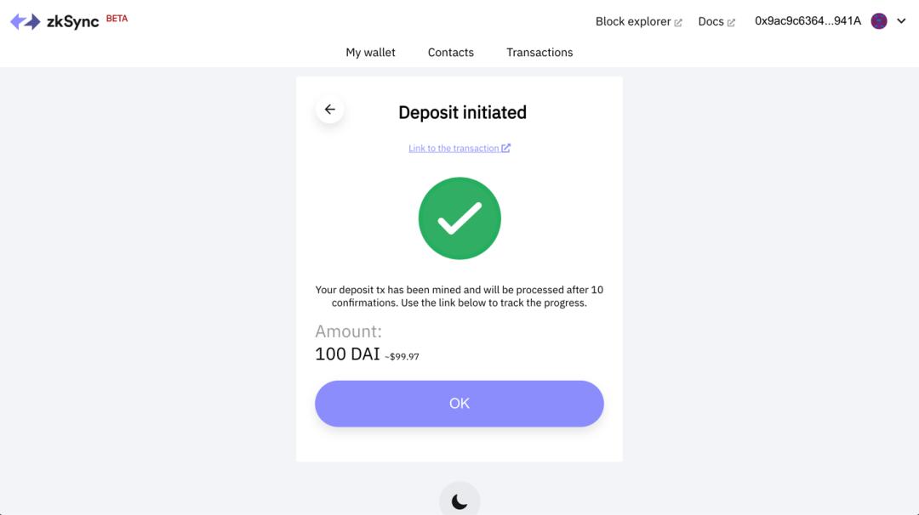Confirm with the OK button
919x515 pixels.
click(x=459, y=403)
